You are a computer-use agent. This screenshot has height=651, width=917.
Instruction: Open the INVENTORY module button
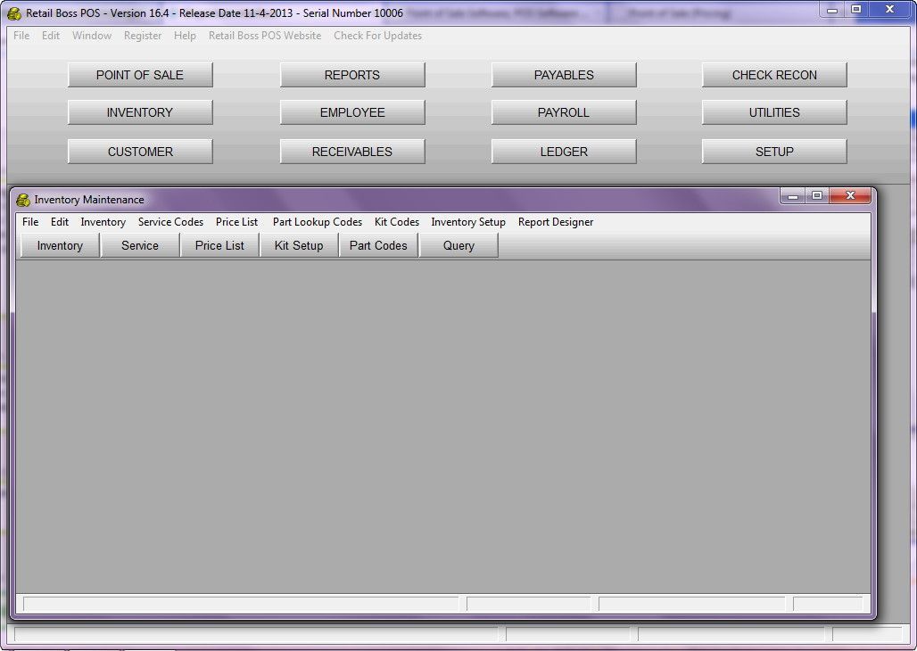pos(140,112)
